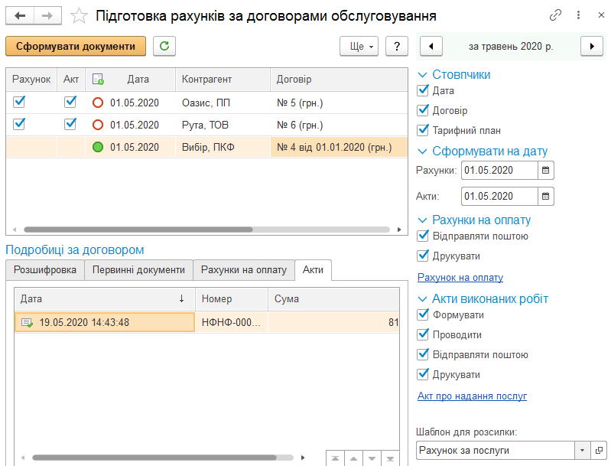Viewport: 611px width, 466px height.
Task: Click the Контрагент column header
Action: pyautogui.click(x=223, y=80)
